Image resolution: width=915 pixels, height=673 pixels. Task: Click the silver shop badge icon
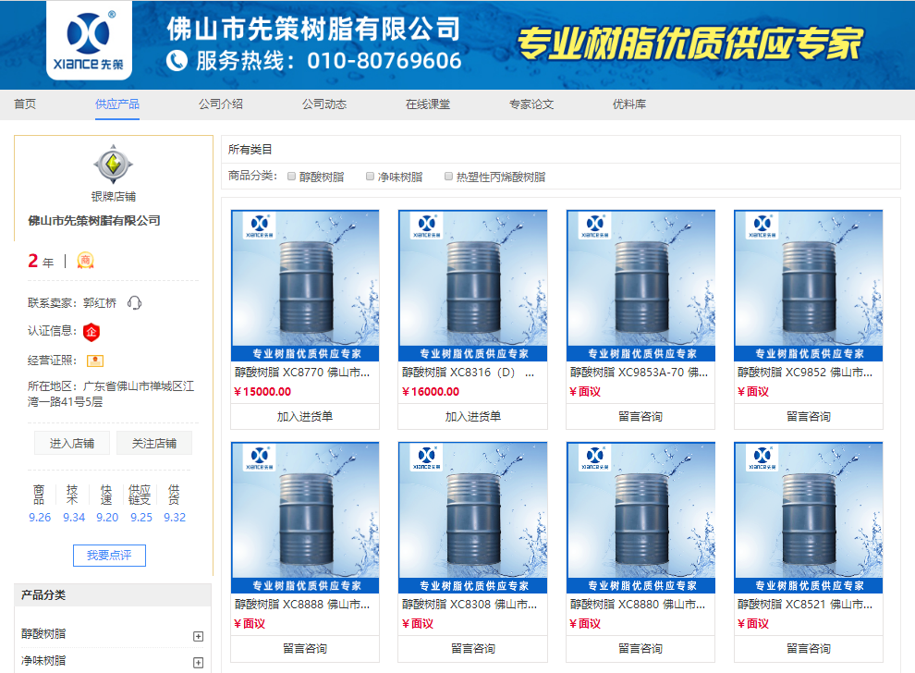pyautogui.click(x=113, y=164)
